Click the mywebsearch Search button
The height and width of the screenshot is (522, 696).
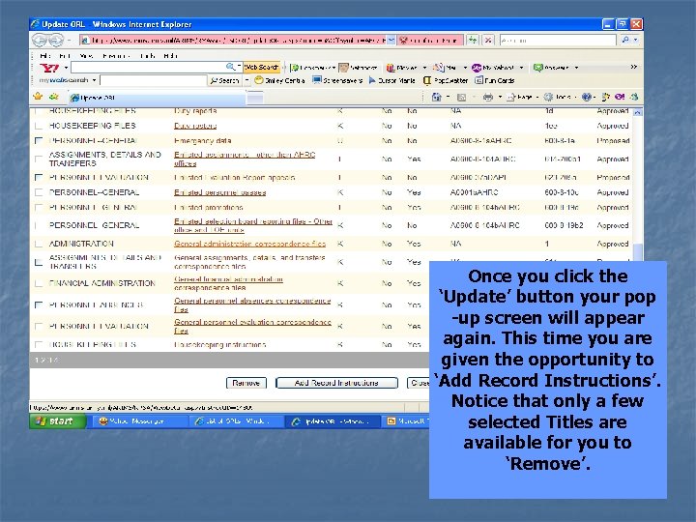coord(225,80)
